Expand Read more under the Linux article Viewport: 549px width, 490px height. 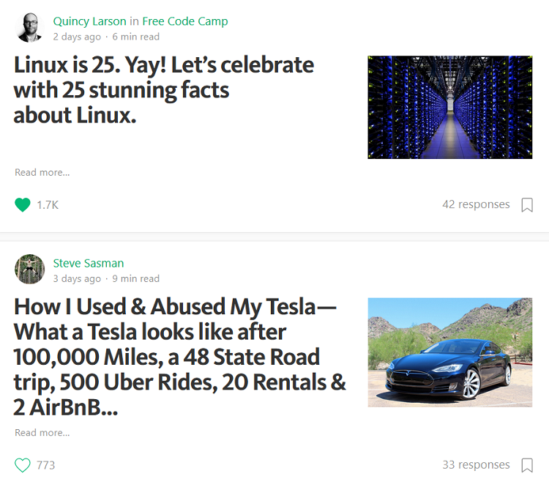point(42,173)
